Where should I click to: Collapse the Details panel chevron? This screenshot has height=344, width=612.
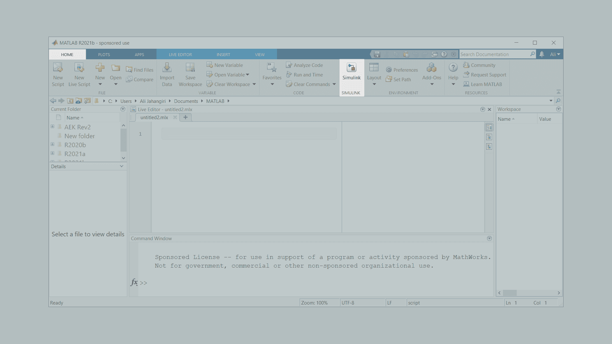pos(121,166)
